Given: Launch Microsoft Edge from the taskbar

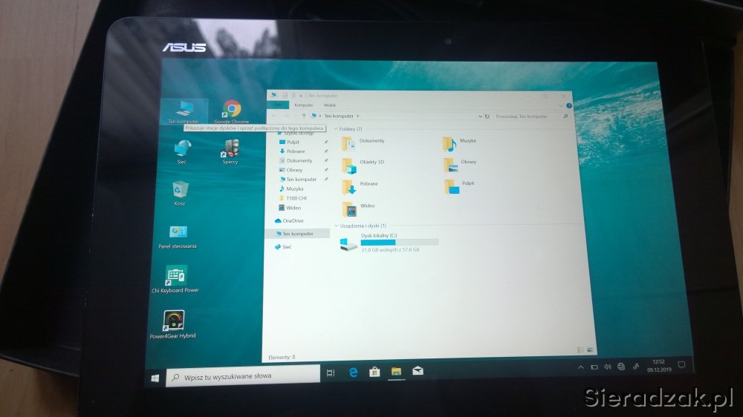Looking at the screenshot, I should point(353,372).
